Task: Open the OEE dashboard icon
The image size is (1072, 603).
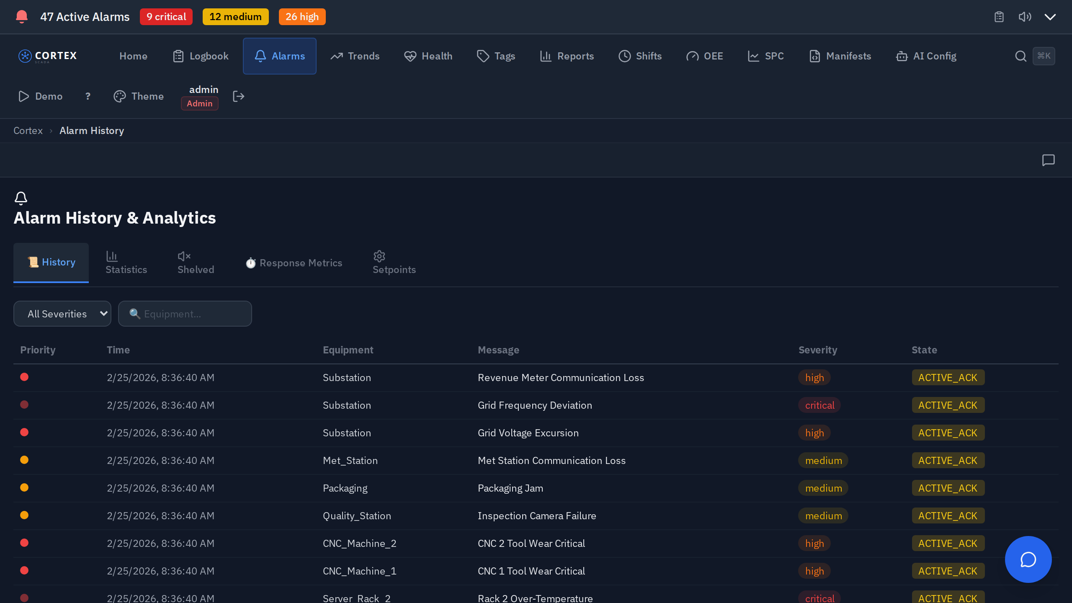Action: pos(692,56)
